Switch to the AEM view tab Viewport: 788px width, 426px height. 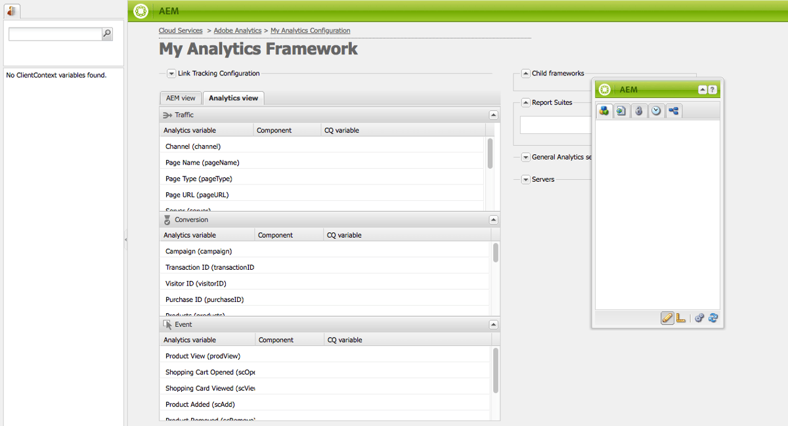pos(180,98)
